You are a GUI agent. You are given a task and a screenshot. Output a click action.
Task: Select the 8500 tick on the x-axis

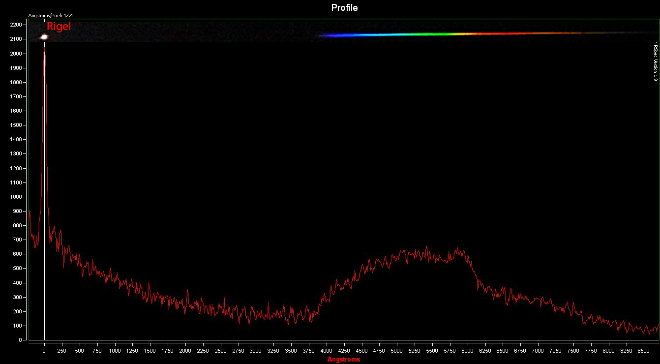point(643,351)
